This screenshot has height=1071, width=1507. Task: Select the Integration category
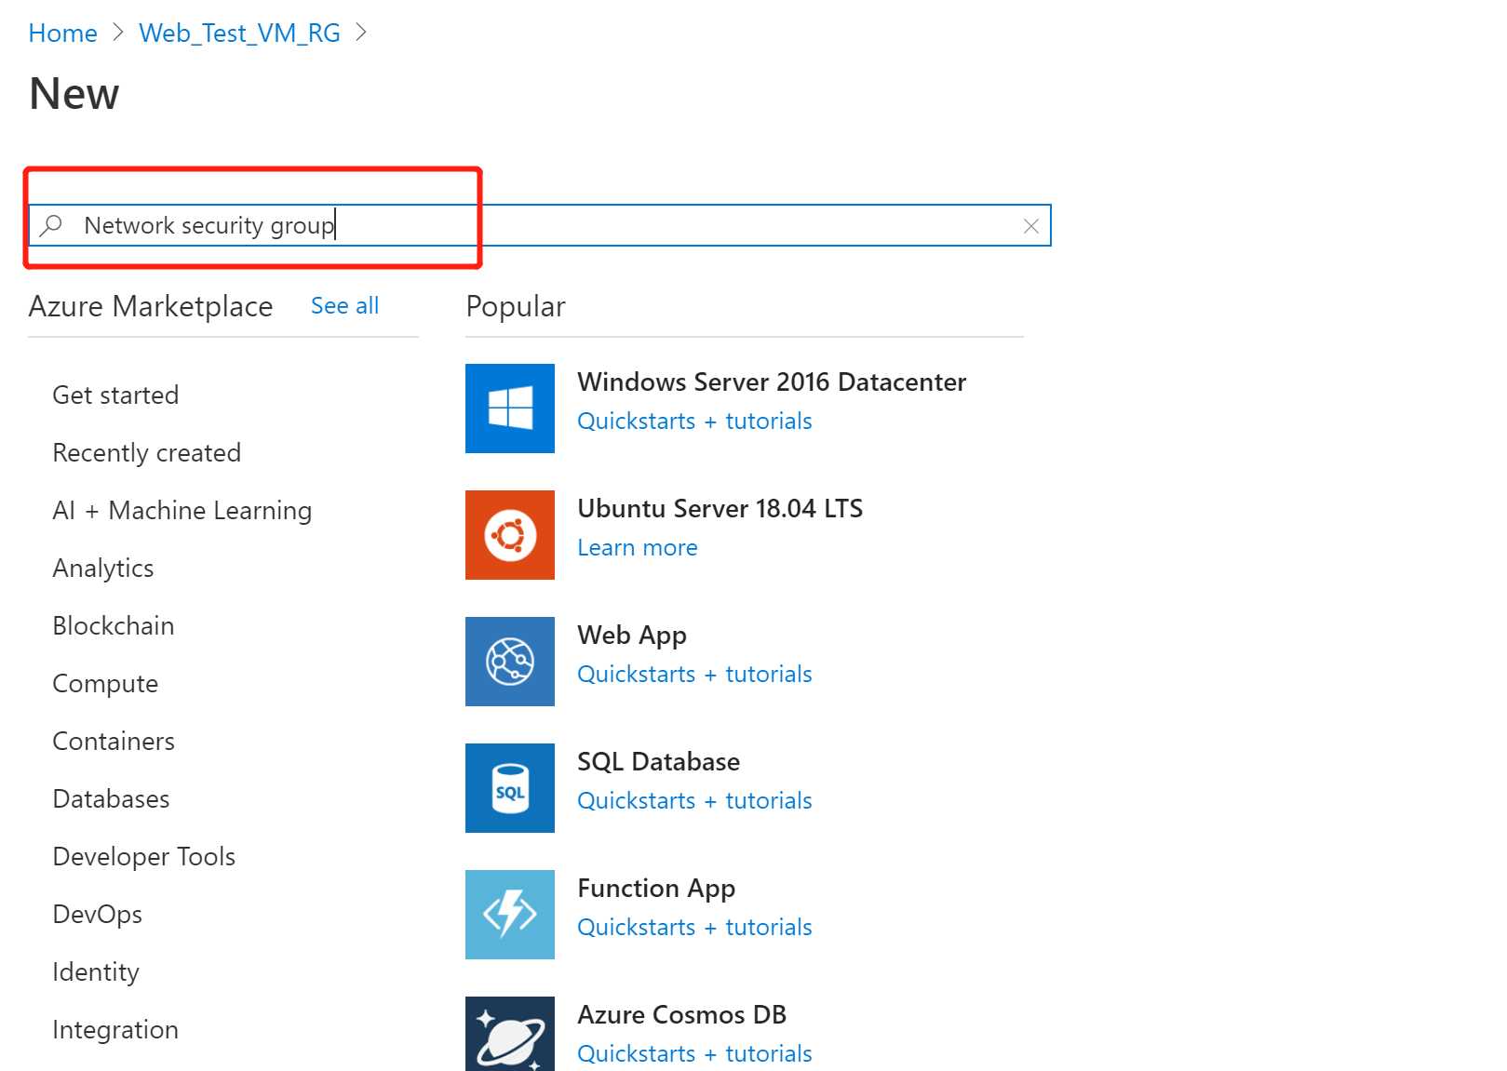click(x=115, y=1030)
